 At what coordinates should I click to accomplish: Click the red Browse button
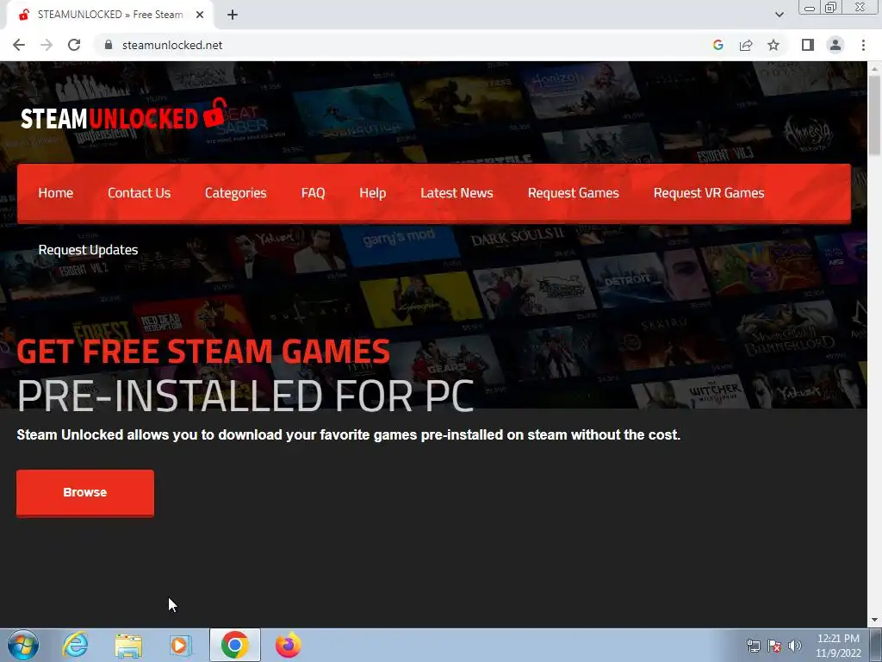coord(85,492)
